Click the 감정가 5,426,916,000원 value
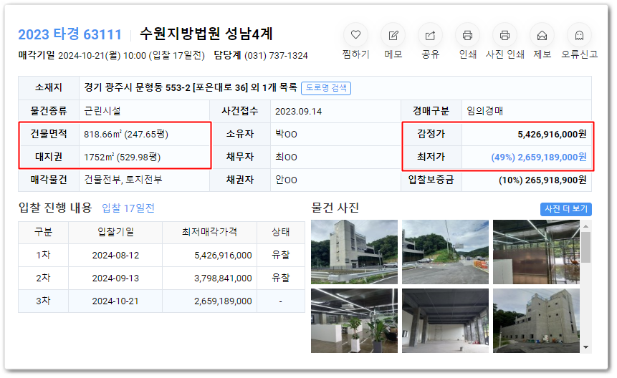 [552, 135]
